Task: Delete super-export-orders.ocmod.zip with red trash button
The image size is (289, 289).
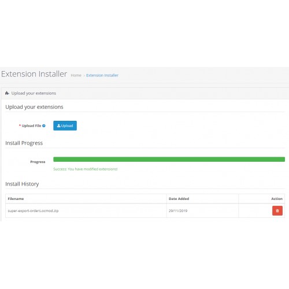Action: pyautogui.click(x=277, y=210)
